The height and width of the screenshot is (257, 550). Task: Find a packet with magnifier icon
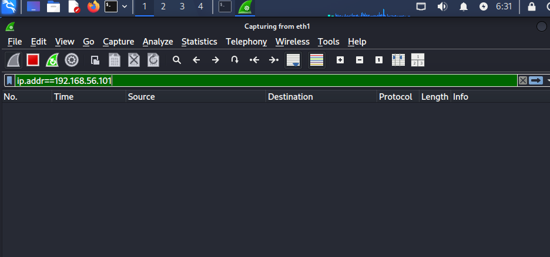tap(177, 60)
